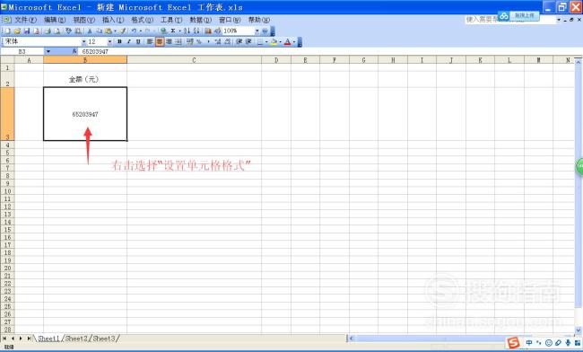Open the 编辑 Edit menu
The height and width of the screenshot is (352, 583).
(55, 20)
